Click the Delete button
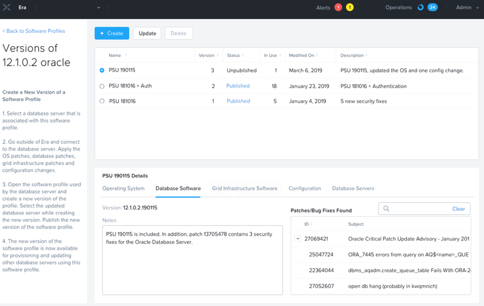 tap(179, 33)
